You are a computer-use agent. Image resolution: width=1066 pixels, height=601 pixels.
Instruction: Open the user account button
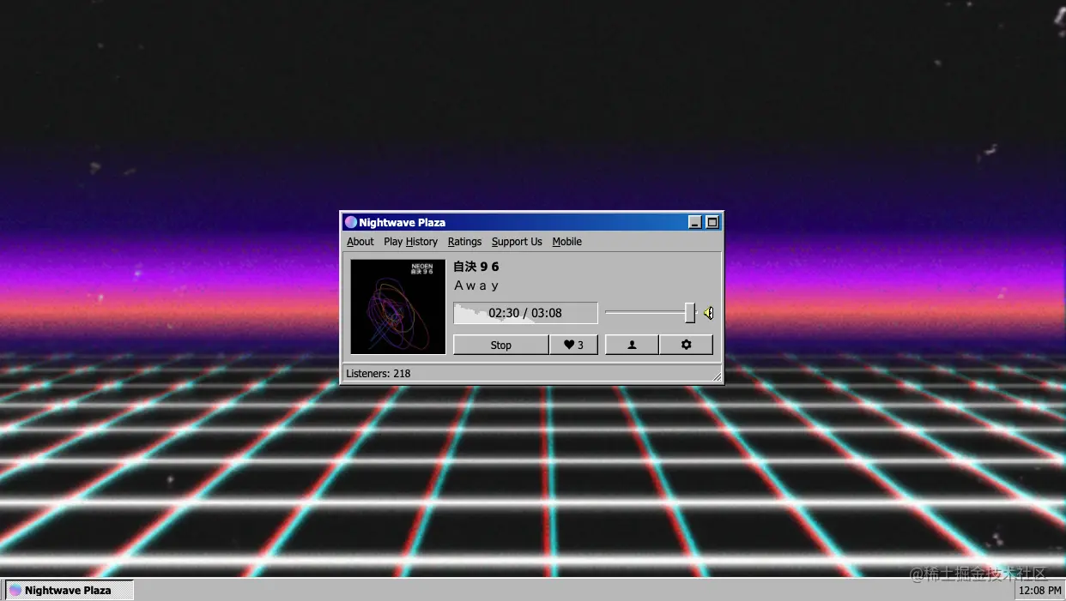point(632,345)
